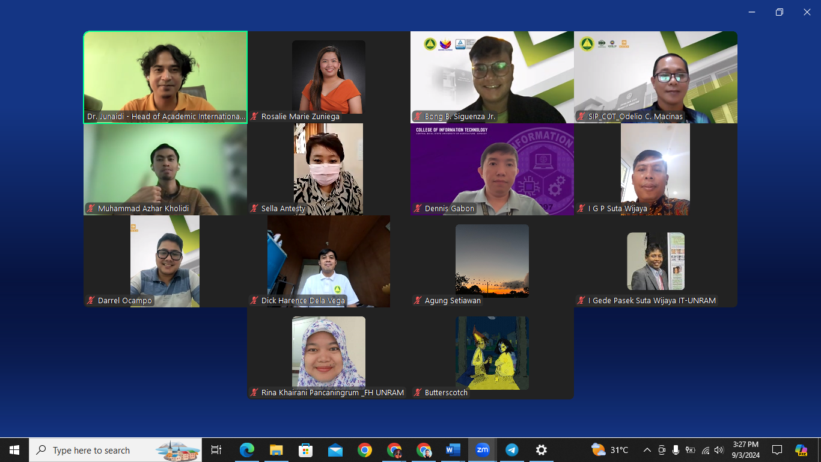Image resolution: width=821 pixels, height=462 pixels.
Task: Open Microsoft Edge browser in taskbar
Action: [x=246, y=450]
